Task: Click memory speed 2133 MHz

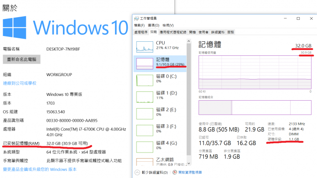Action: [297, 124]
